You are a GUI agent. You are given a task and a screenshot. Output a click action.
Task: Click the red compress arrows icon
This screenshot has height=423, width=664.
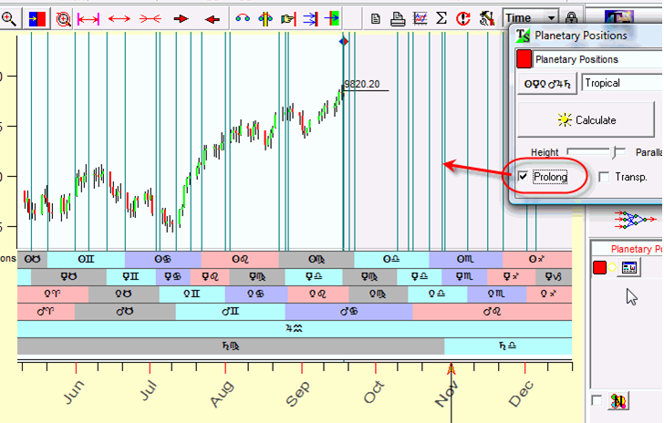tap(150, 19)
